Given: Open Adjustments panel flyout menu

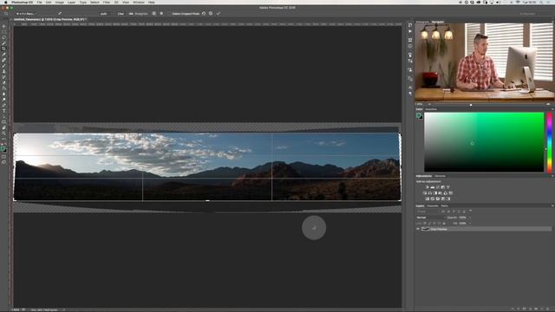Looking at the screenshot, I should [553, 176].
